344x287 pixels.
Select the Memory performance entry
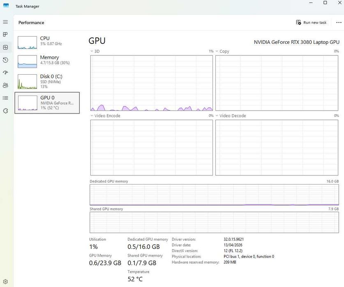pos(47,61)
